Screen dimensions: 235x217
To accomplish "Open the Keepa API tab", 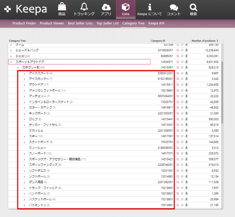I will point(156,23).
